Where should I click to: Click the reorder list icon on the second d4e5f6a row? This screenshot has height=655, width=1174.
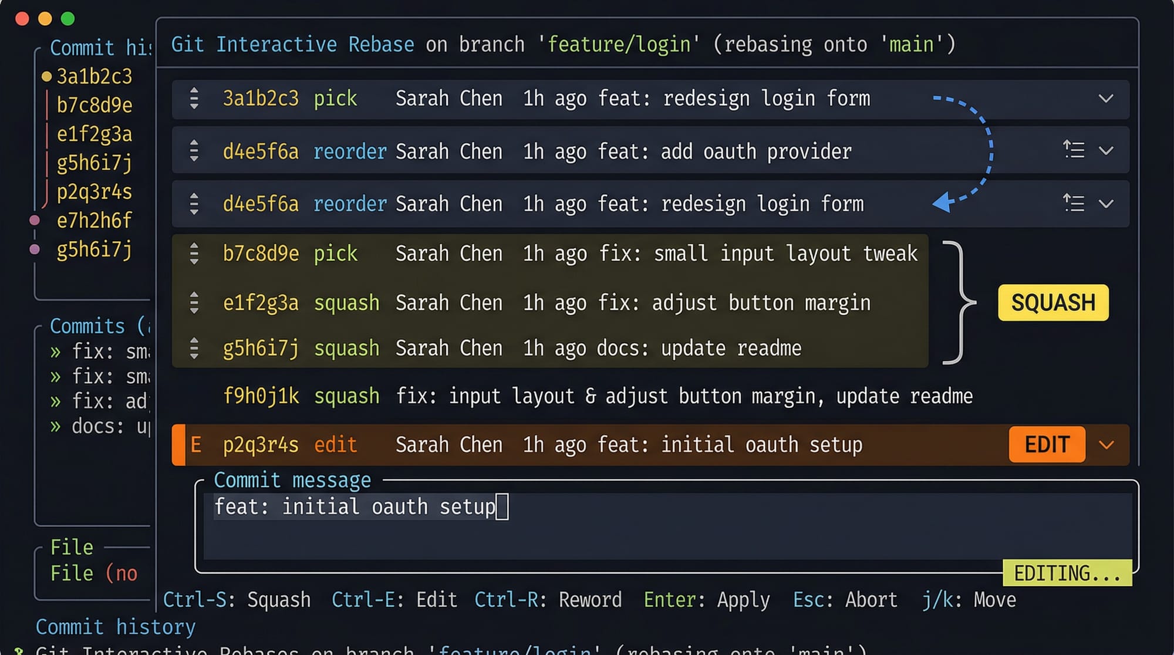click(x=1074, y=203)
